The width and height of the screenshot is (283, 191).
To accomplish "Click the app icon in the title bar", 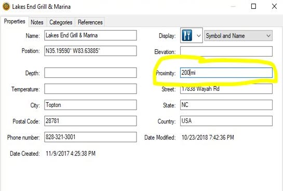I will pyautogui.click(x=6, y=7).
